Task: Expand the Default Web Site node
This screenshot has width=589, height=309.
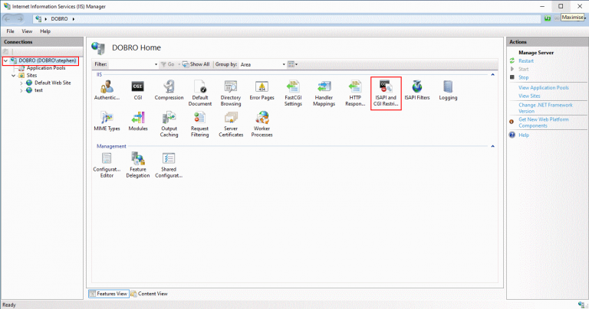Action: coord(21,83)
